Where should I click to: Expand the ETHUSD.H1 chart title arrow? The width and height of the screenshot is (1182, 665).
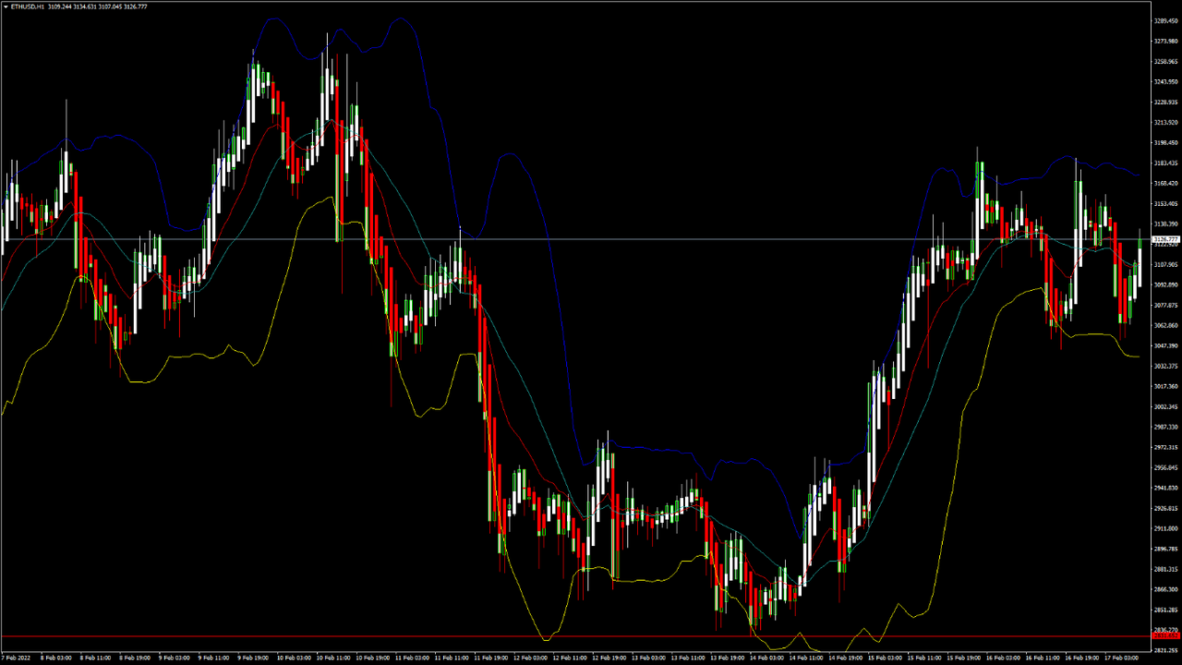tap(5, 6)
